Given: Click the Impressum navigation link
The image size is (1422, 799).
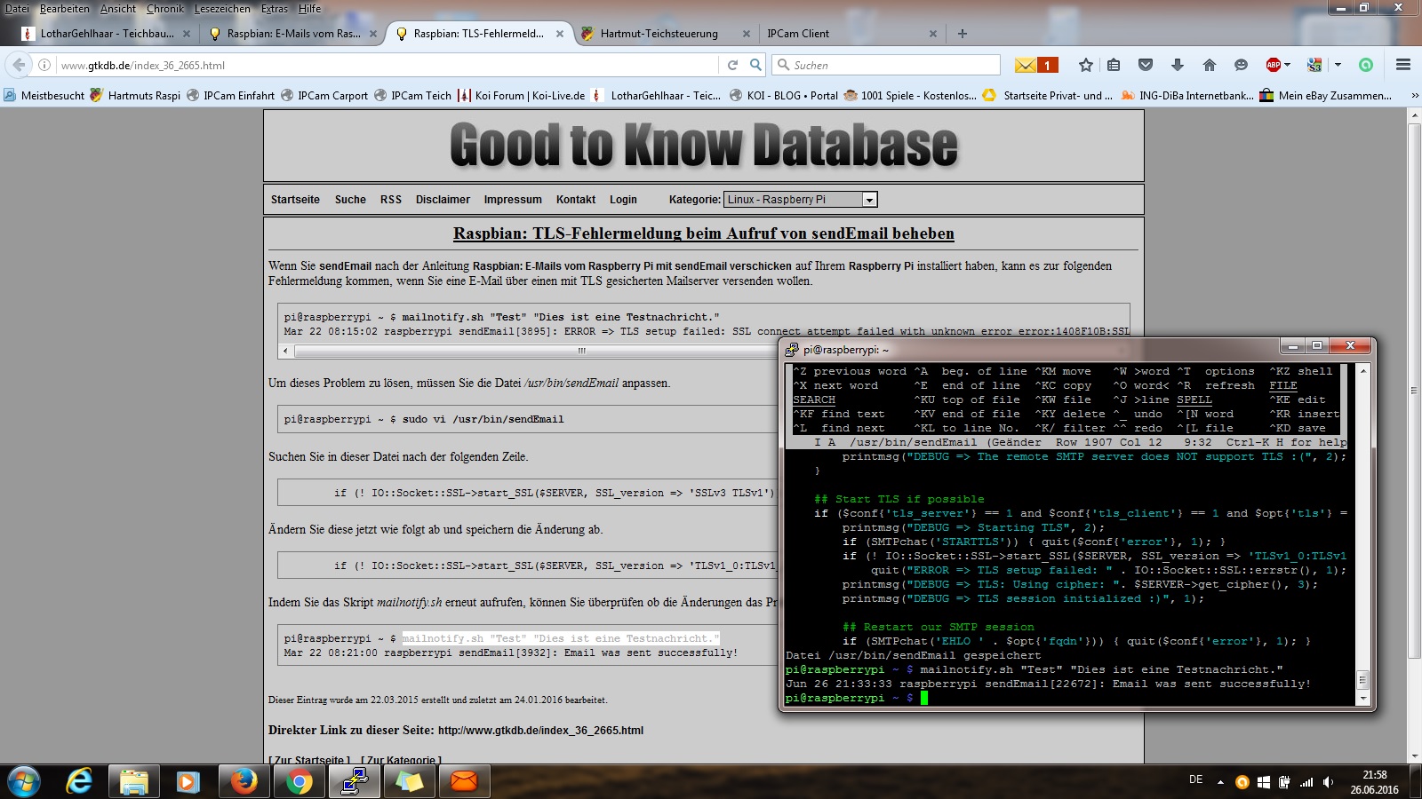Looking at the screenshot, I should pyautogui.click(x=512, y=200).
